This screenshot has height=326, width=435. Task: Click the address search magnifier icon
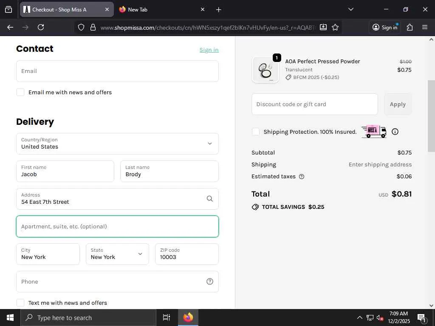[x=210, y=199]
